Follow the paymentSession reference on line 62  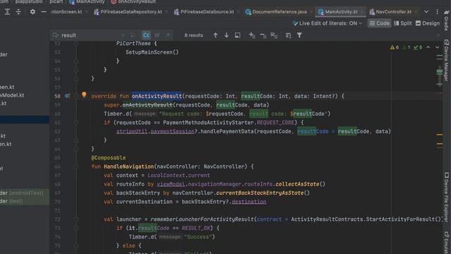point(172,131)
